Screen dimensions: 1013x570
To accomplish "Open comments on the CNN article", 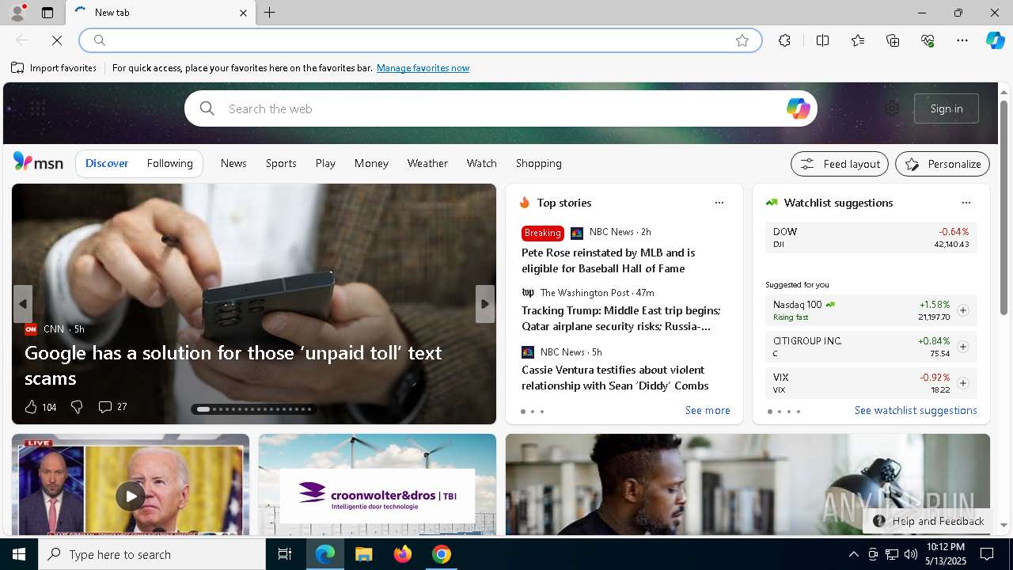I will (x=112, y=407).
